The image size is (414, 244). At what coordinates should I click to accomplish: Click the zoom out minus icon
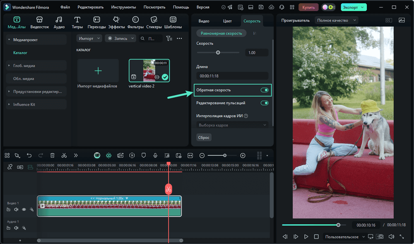(202, 155)
